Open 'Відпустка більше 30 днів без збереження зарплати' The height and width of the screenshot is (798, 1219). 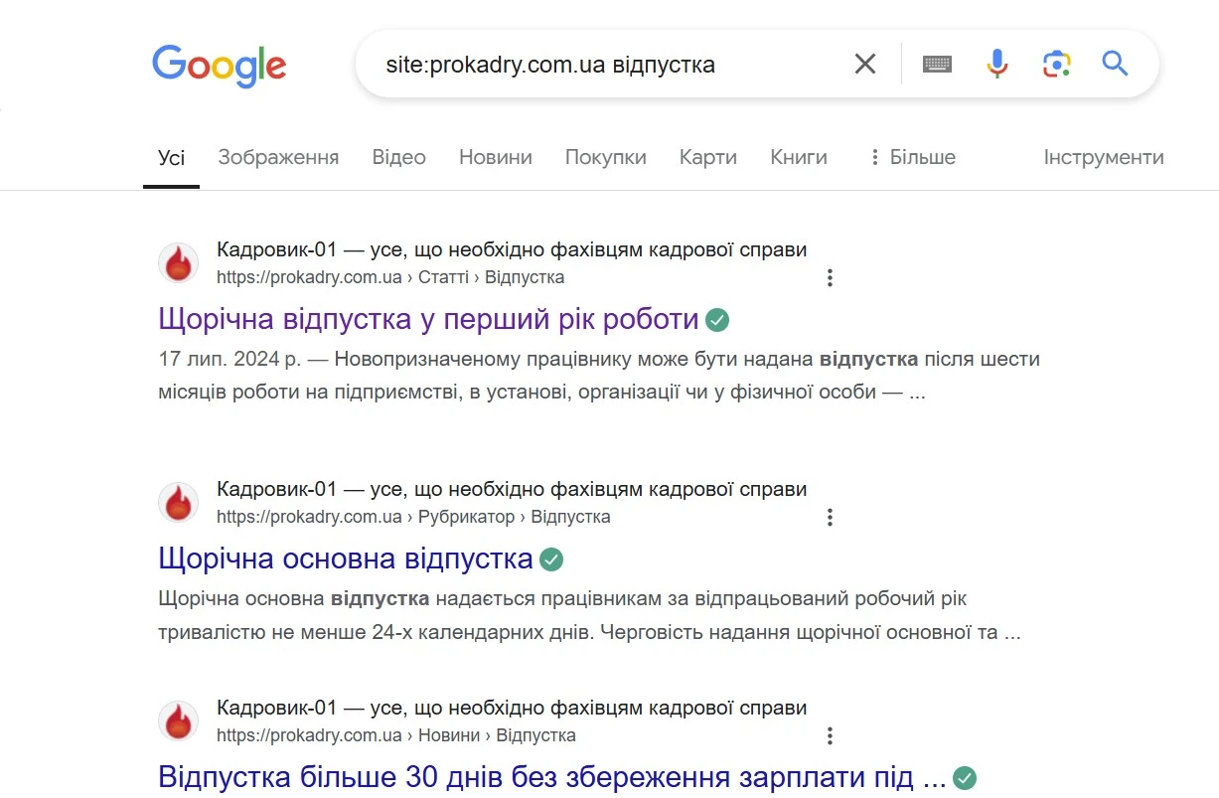click(546, 777)
